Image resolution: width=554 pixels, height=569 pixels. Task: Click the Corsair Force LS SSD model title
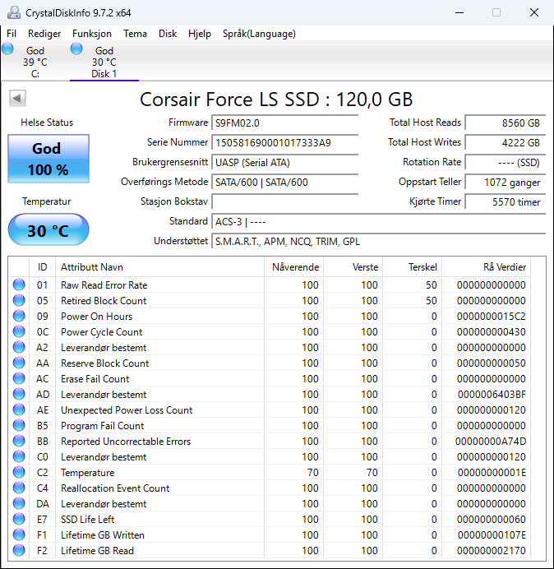pyautogui.click(x=276, y=99)
